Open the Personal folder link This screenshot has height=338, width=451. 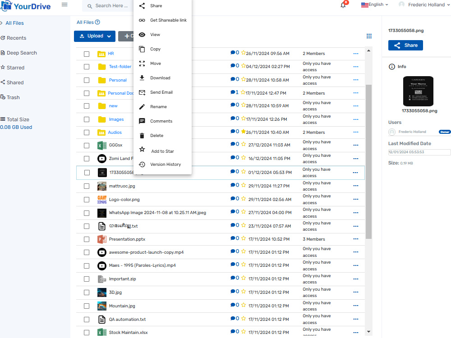[x=118, y=80]
